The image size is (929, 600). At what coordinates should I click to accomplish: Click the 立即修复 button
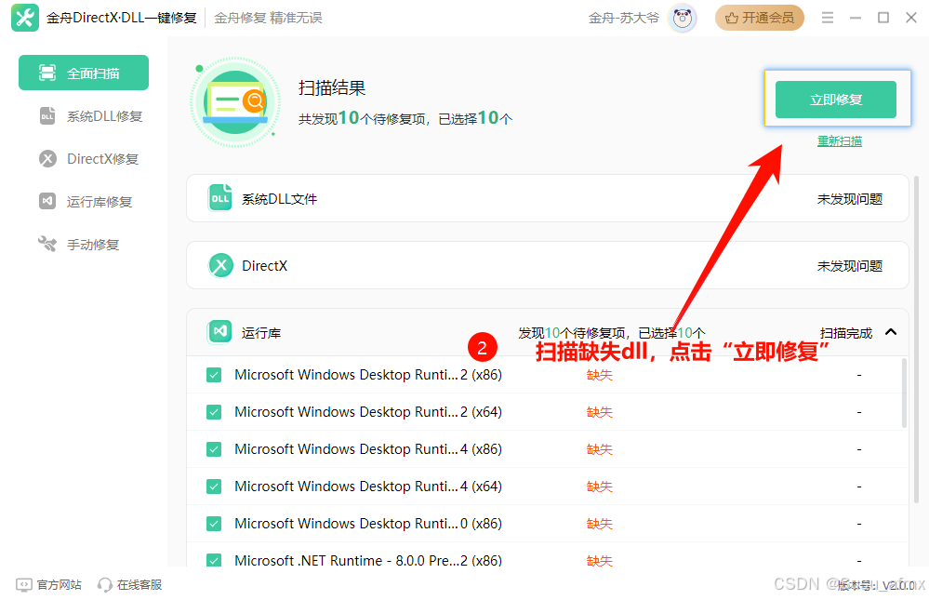tap(835, 100)
